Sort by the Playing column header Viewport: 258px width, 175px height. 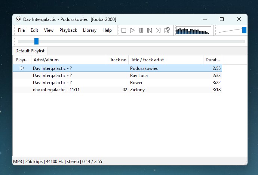[x=22, y=60]
